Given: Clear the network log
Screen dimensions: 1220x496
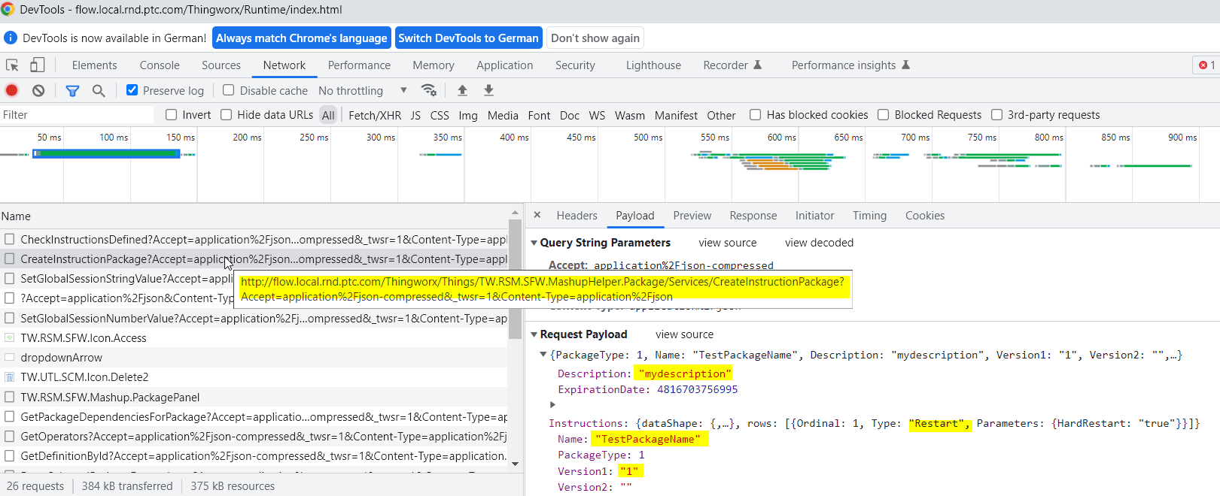Looking at the screenshot, I should pyautogui.click(x=38, y=90).
